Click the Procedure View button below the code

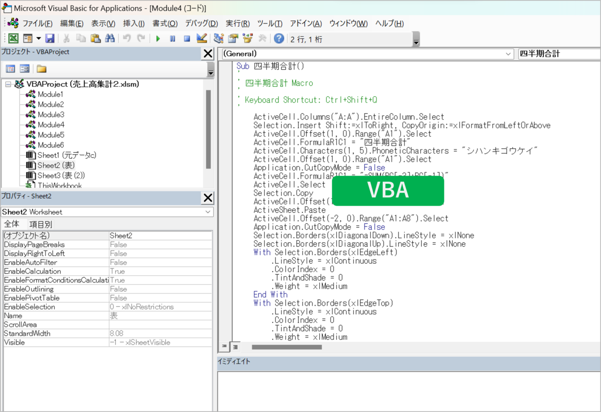point(224,346)
